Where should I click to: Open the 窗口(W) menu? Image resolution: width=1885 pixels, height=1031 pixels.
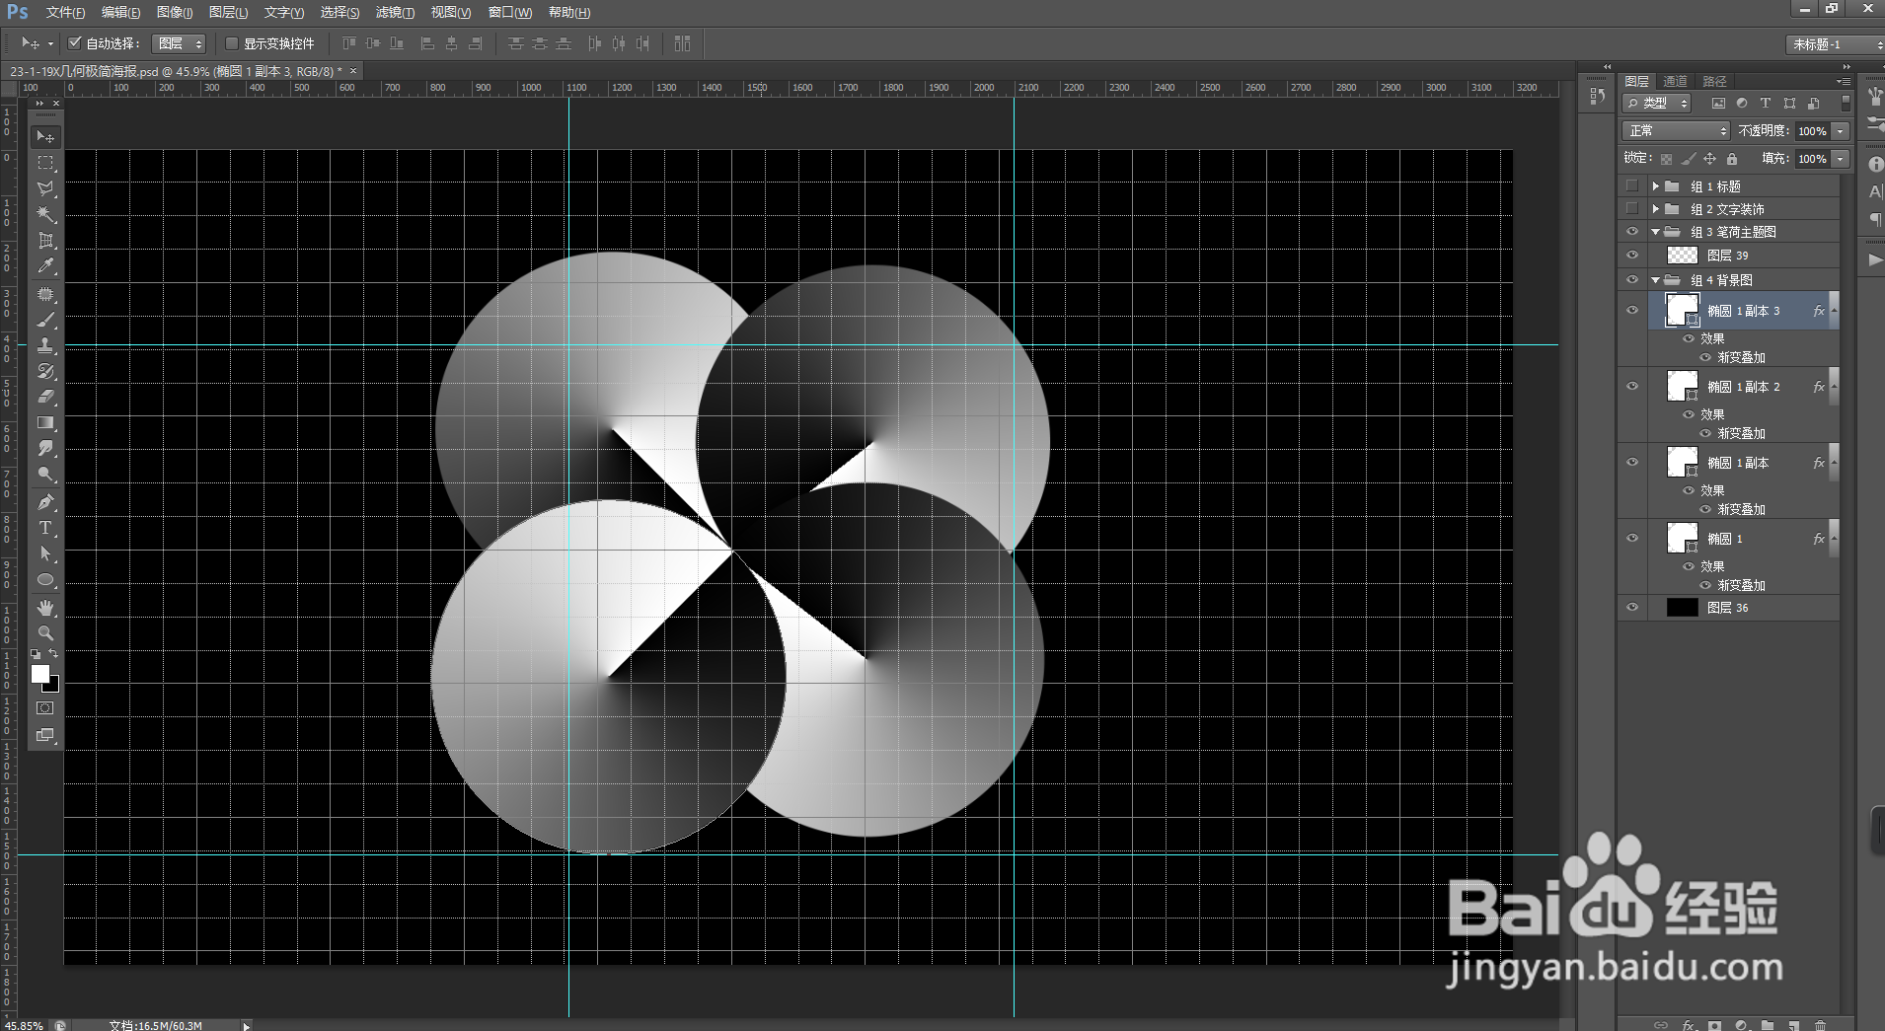(x=510, y=12)
